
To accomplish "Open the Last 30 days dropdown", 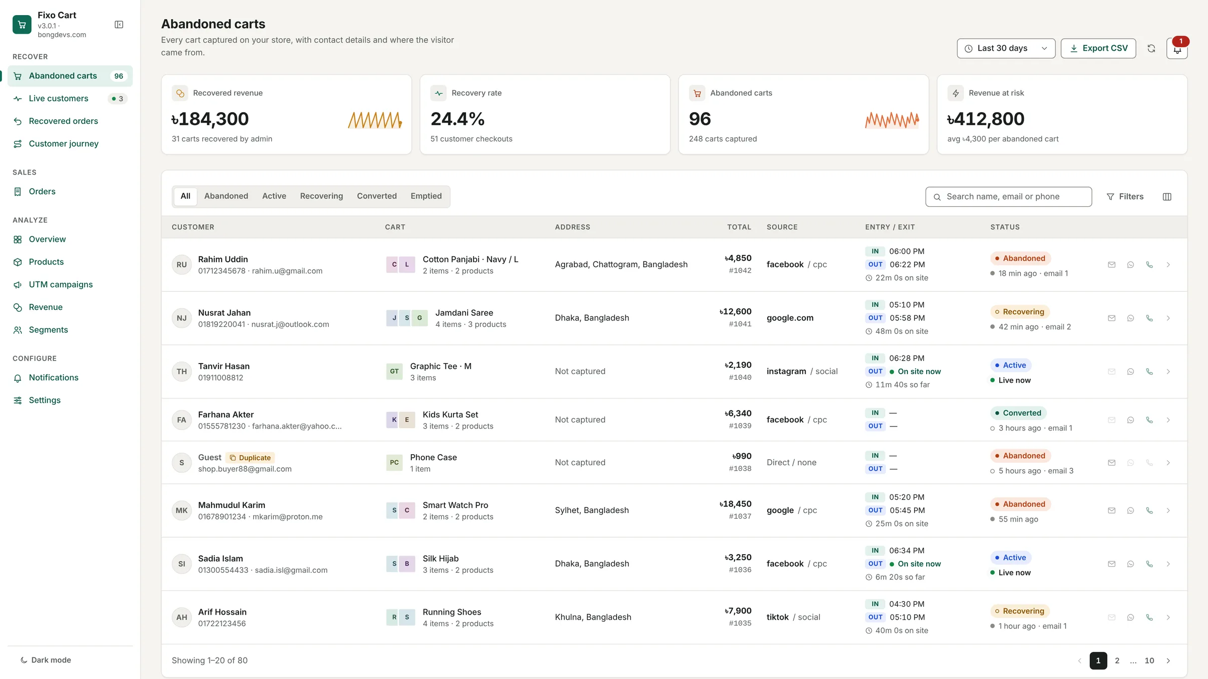I will (x=1006, y=48).
